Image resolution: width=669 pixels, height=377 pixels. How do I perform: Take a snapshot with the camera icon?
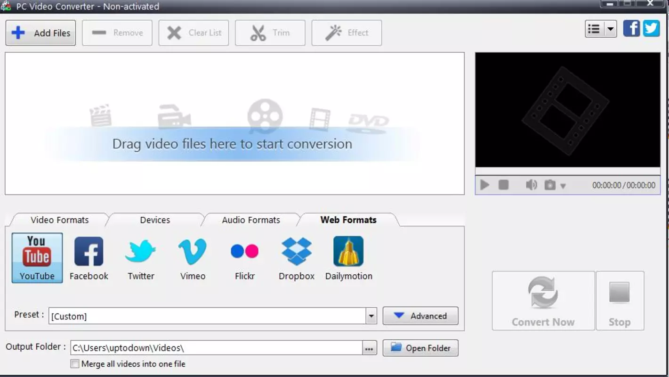point(550,185)
